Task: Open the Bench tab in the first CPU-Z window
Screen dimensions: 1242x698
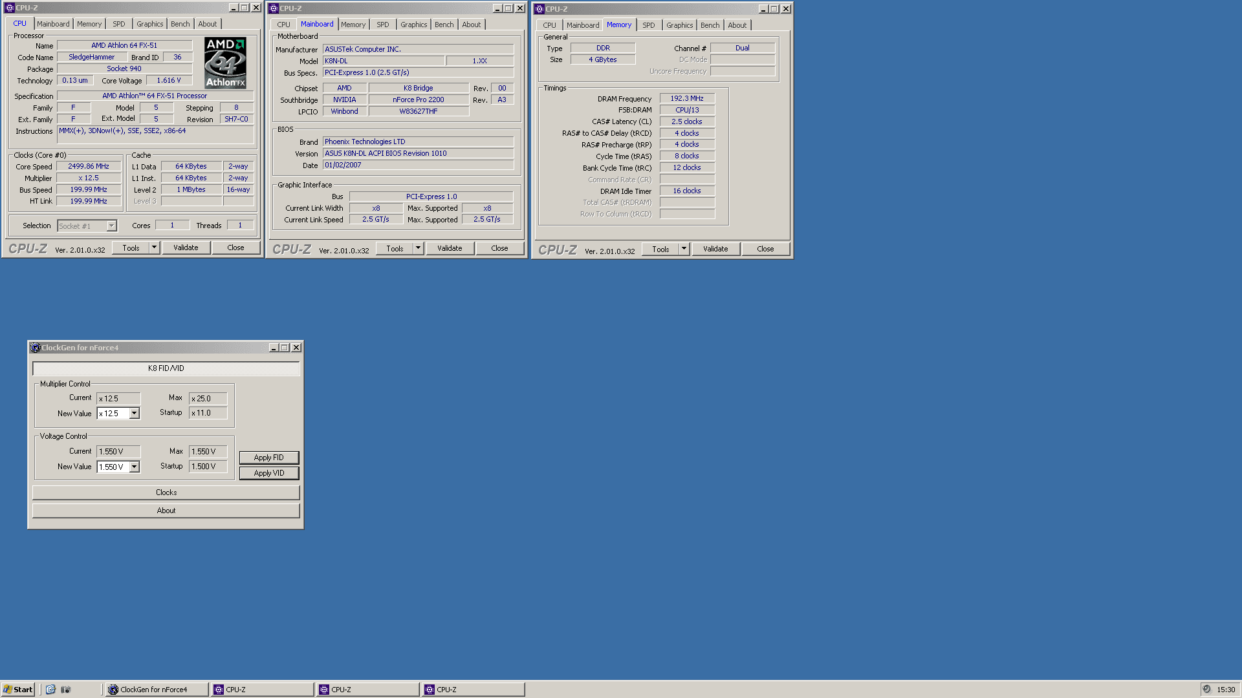Action: click(x=180, y=24)
